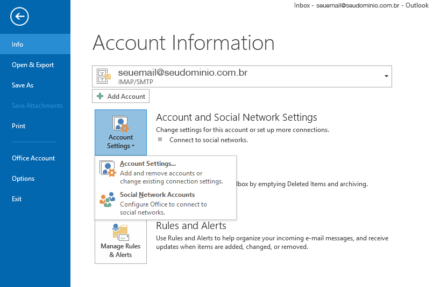This screenshot has width=448, height=287.
Task: Click the Connect to social networks link
Action: click(x=208, y=140)
